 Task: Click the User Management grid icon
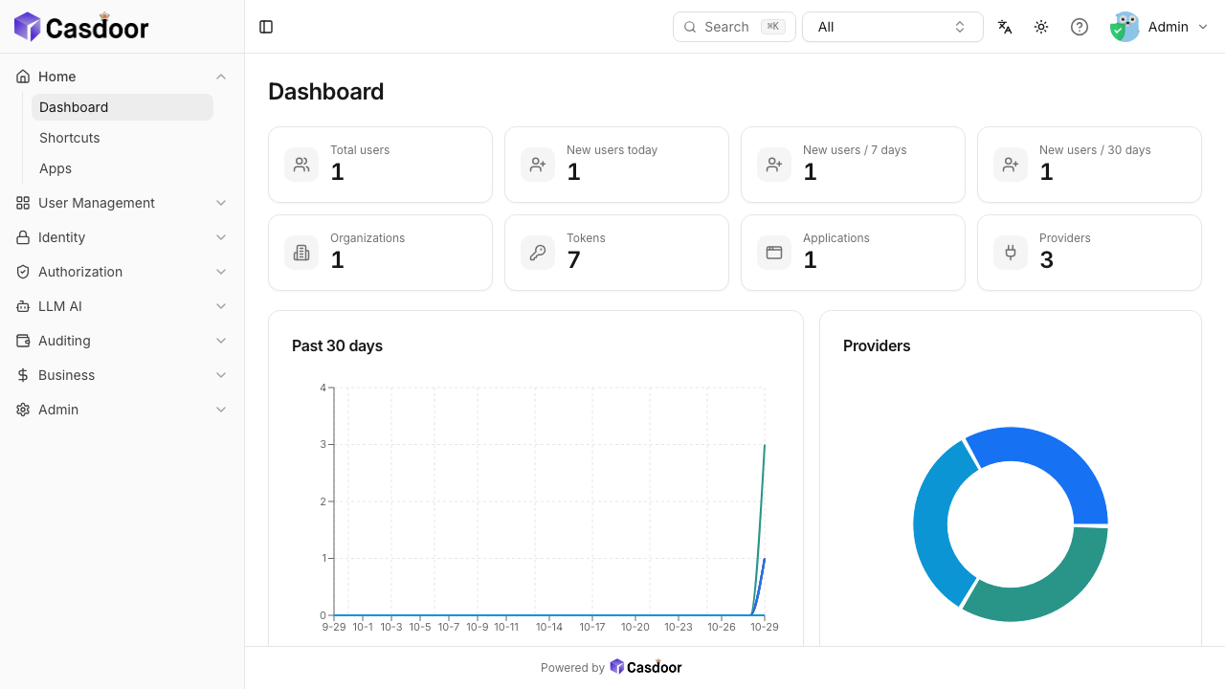pyautogui.click(x=23, y=203)
